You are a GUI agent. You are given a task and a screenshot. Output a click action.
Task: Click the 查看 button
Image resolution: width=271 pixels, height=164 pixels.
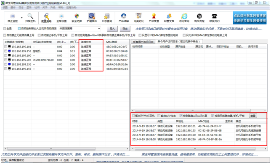253,116
